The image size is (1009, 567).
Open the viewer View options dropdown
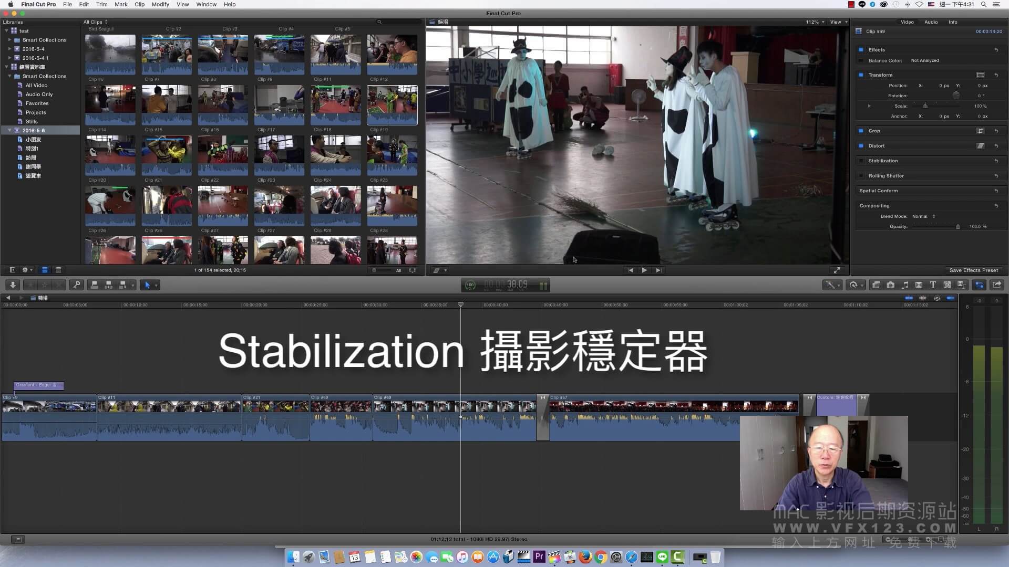coord(838,22)
